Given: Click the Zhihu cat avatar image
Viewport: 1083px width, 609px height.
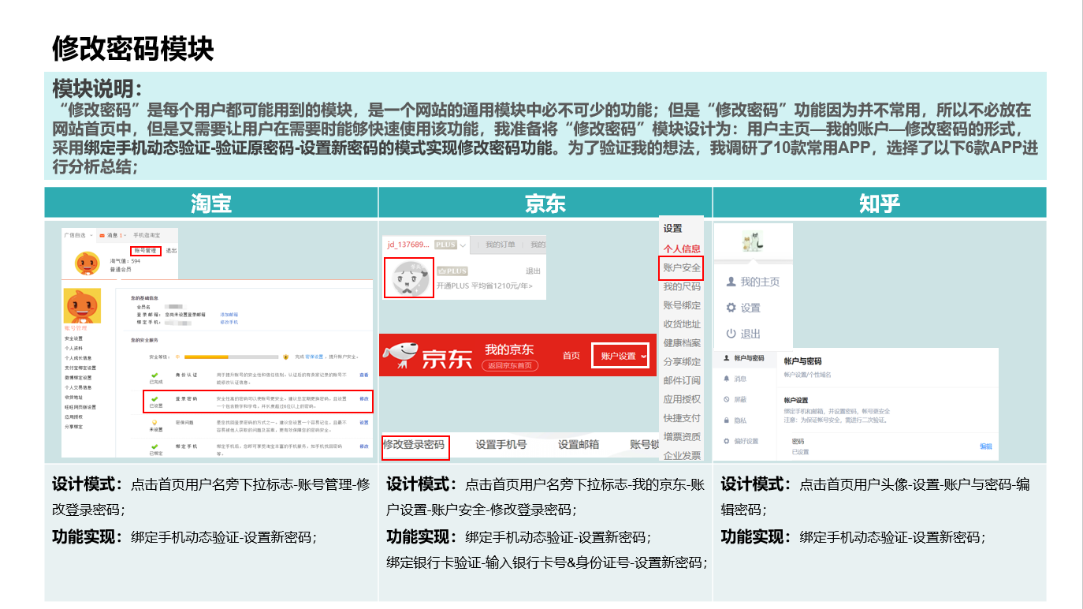Looking at the screenshot, I should (753, 241).
